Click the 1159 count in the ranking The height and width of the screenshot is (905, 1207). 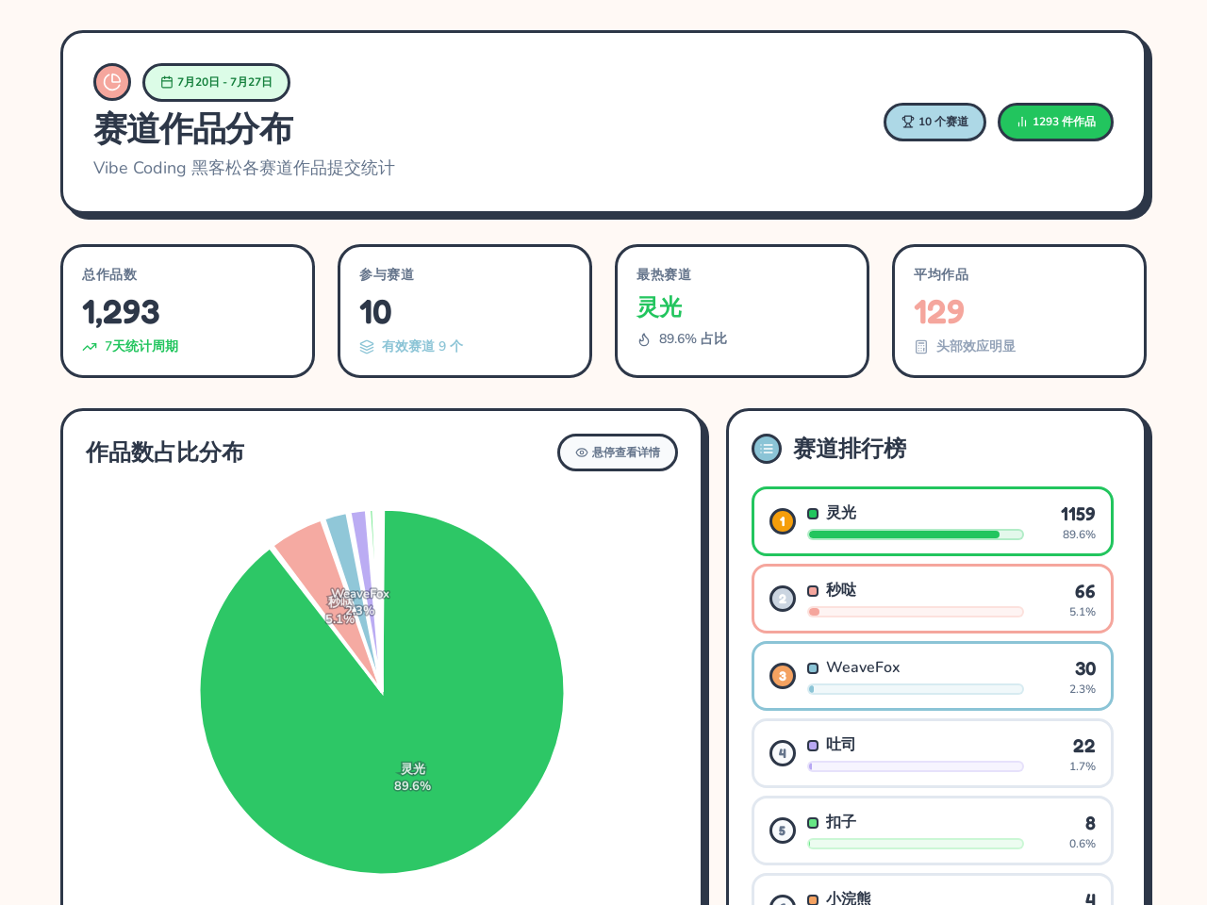coord(1078,514)
